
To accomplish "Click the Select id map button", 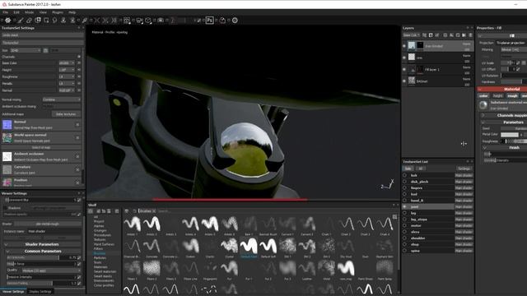I will [x=41, y=147].
